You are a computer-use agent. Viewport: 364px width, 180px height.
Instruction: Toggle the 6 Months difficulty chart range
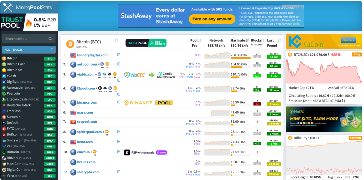355,138
